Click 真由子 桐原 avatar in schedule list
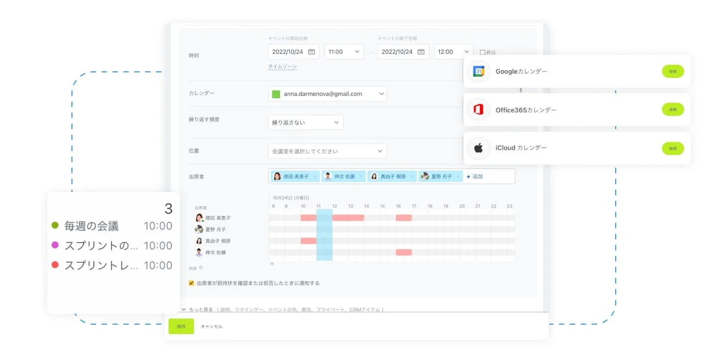The height and width of the screenshot is (362, 714). (199, 241)
